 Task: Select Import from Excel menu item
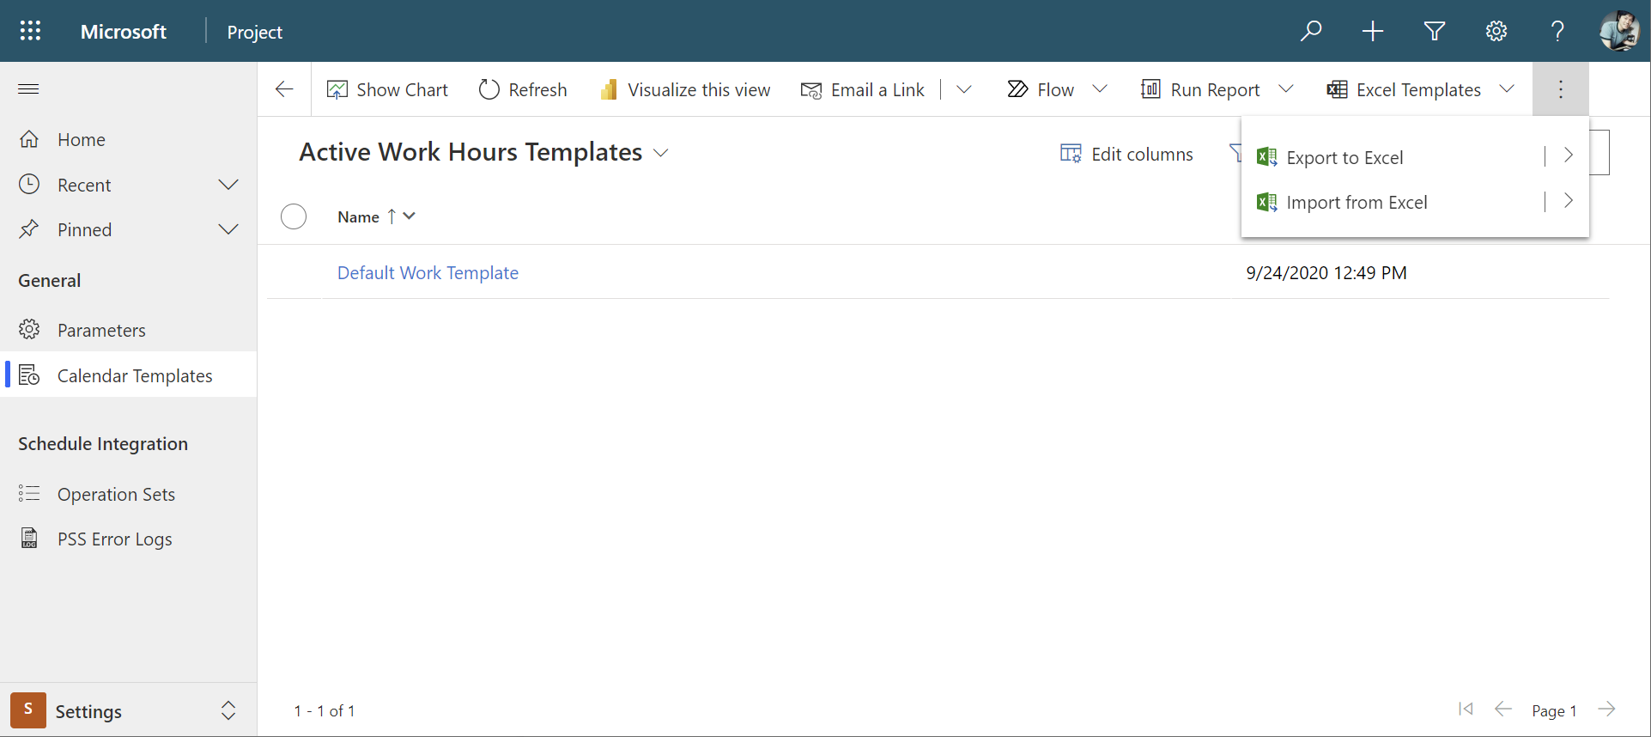pyautogui.click(x=1391, y=202)
